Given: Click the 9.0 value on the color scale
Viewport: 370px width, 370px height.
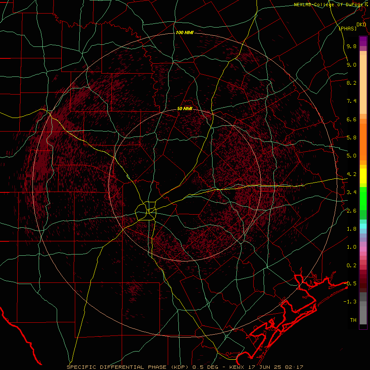Looking at the screenshot, I should tap(351, 65).
